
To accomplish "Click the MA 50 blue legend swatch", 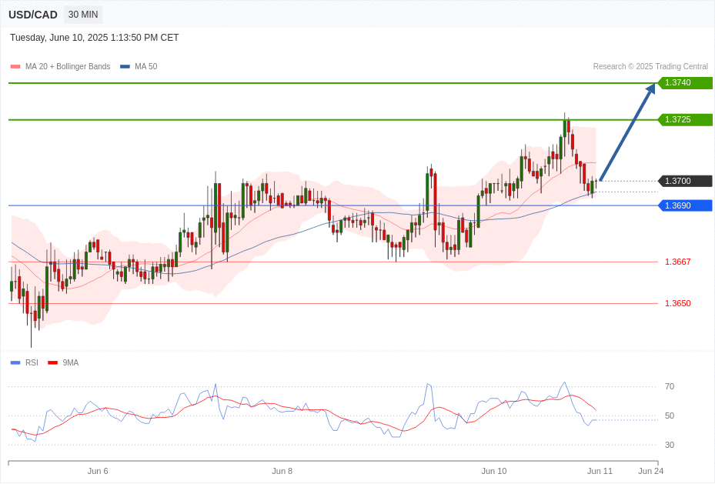I will point(125,66).
